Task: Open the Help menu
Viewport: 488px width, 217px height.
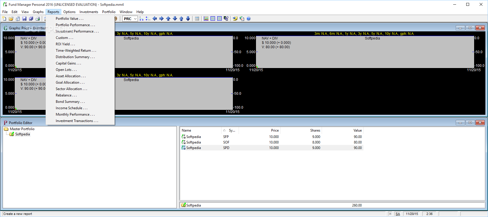Action: (140, 12)
